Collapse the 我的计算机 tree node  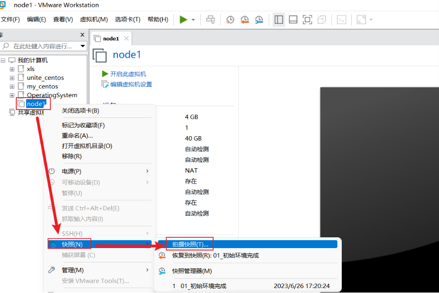pyautogui.click(x=3, y=60)
